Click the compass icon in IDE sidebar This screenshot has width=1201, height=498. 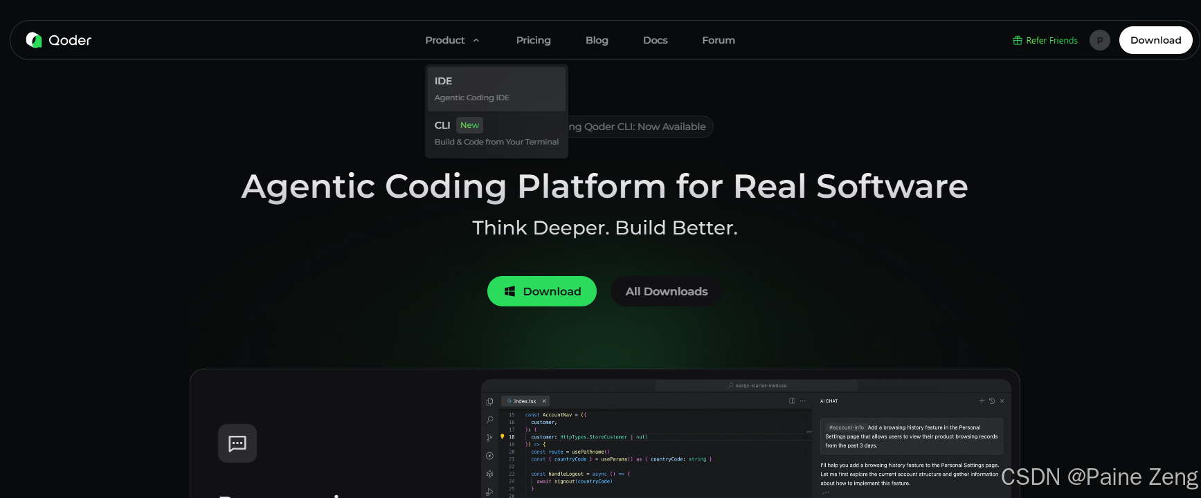click(x=489, y=456)
